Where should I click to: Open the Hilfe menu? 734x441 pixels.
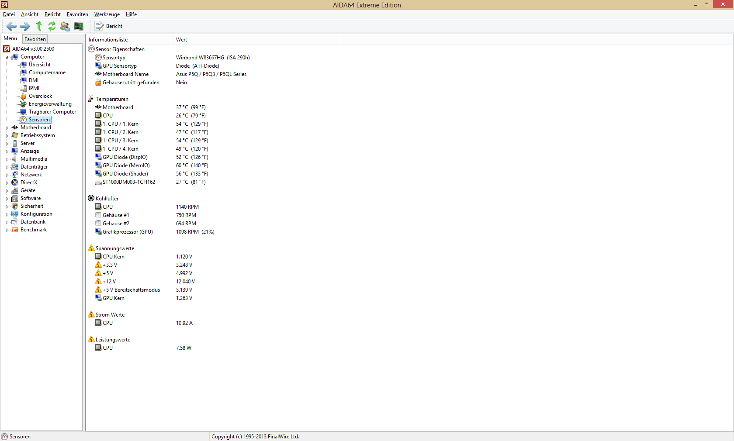click(x=131, y=14)
